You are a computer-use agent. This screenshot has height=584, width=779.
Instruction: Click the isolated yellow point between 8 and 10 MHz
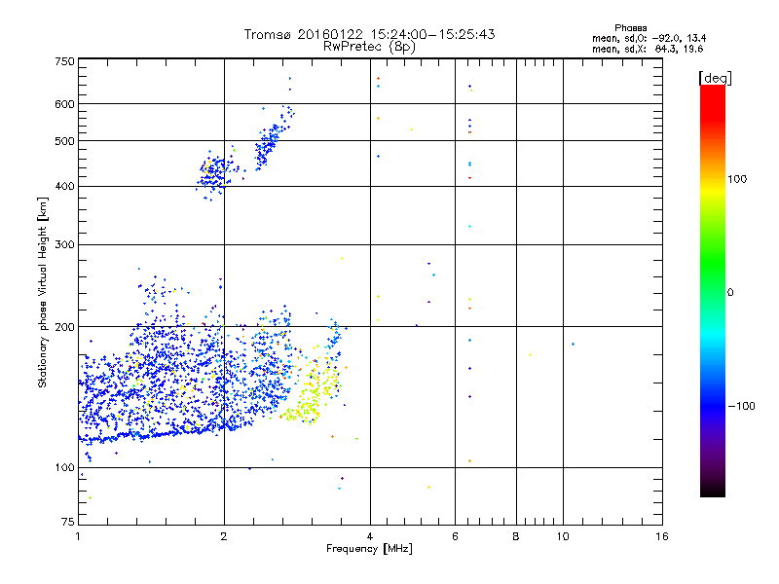[531, 355]
